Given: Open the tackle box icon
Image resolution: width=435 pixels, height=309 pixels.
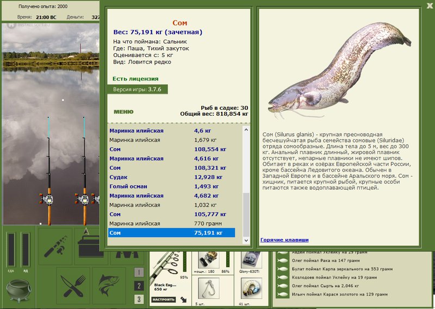Looking at the screenshot, I should [89, 246].
